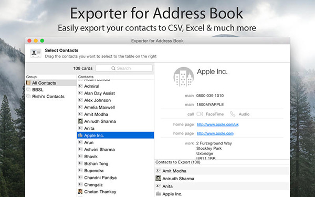Click the Contacts to Export (108) header
Viewport: 315px width, 197px height.
pos(178,162)
